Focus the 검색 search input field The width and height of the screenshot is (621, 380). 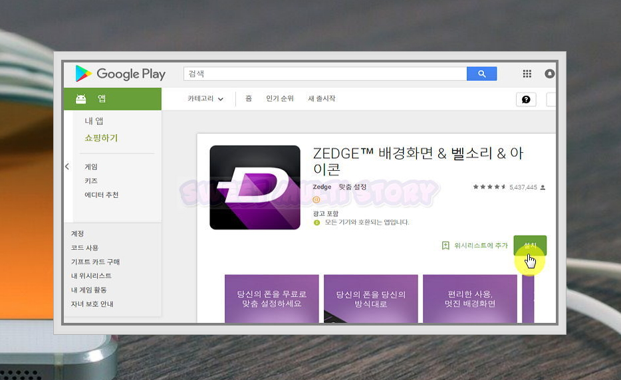pyautogui.click(x=325, y=74)
